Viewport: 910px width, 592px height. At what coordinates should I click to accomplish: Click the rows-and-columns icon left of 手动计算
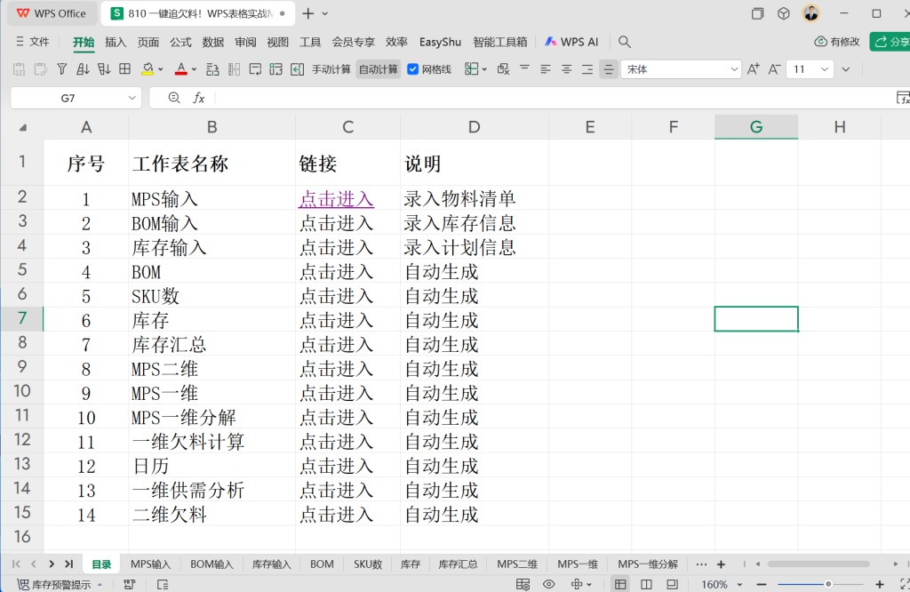tap(275, 69)
